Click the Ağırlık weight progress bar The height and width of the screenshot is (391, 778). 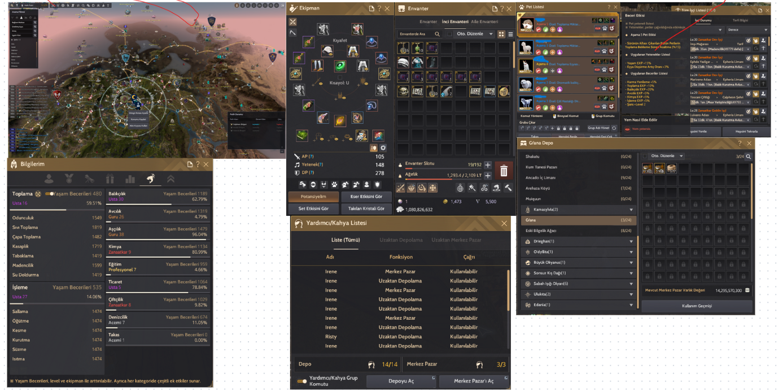440,179
